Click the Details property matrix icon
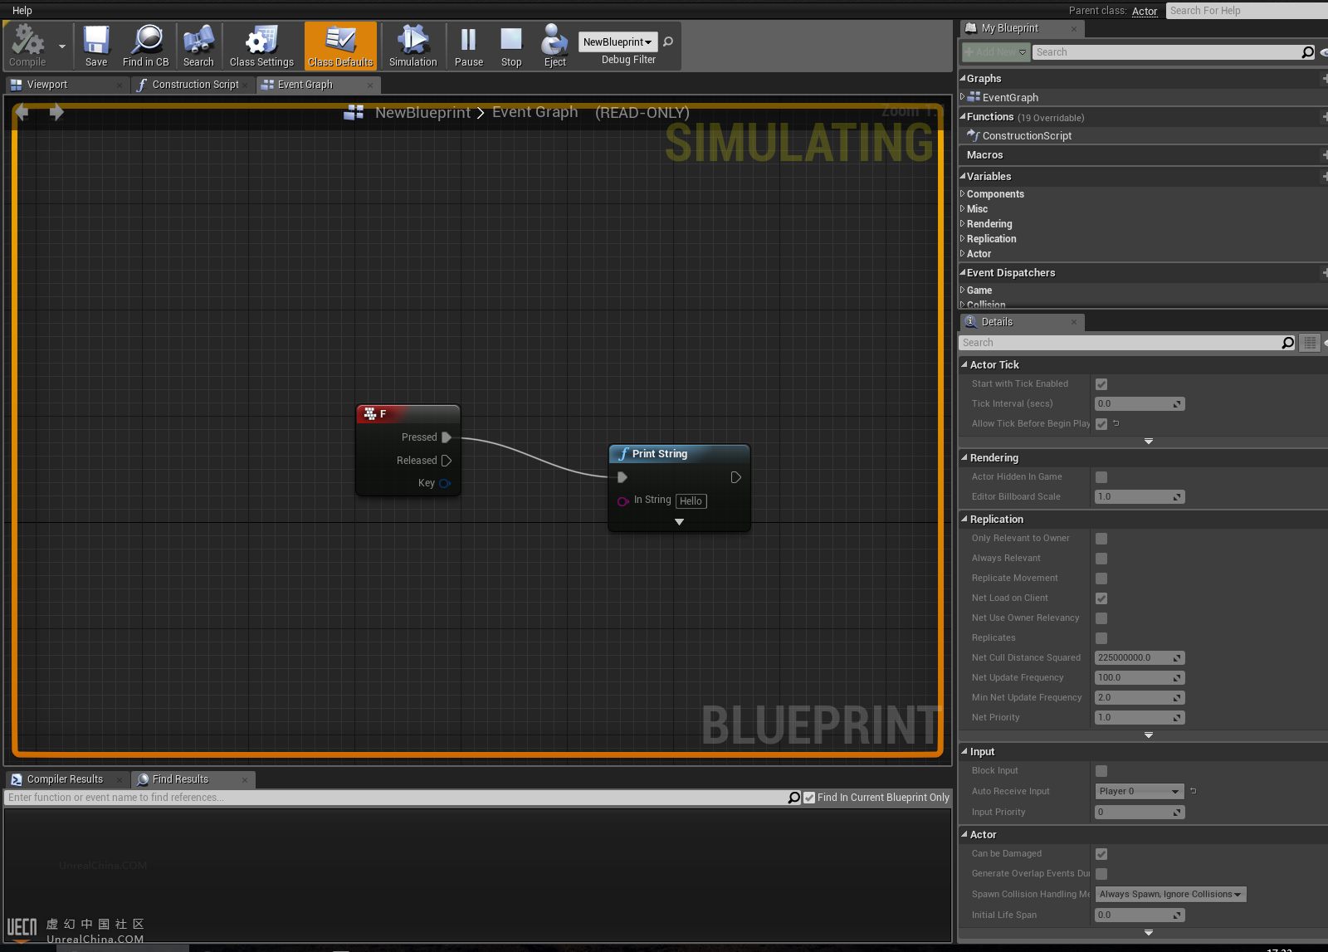The image size is (1328, 952). [x=1309, y=343]
